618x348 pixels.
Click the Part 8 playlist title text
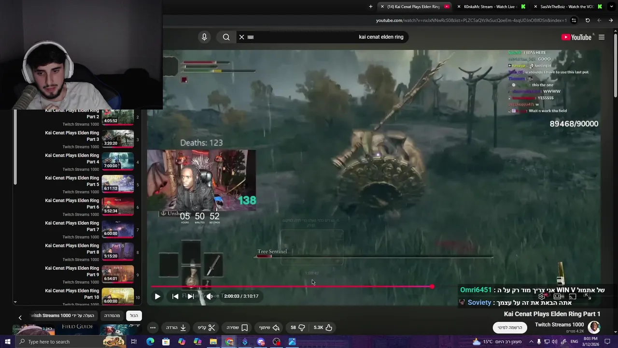click(x=72, y=249)
